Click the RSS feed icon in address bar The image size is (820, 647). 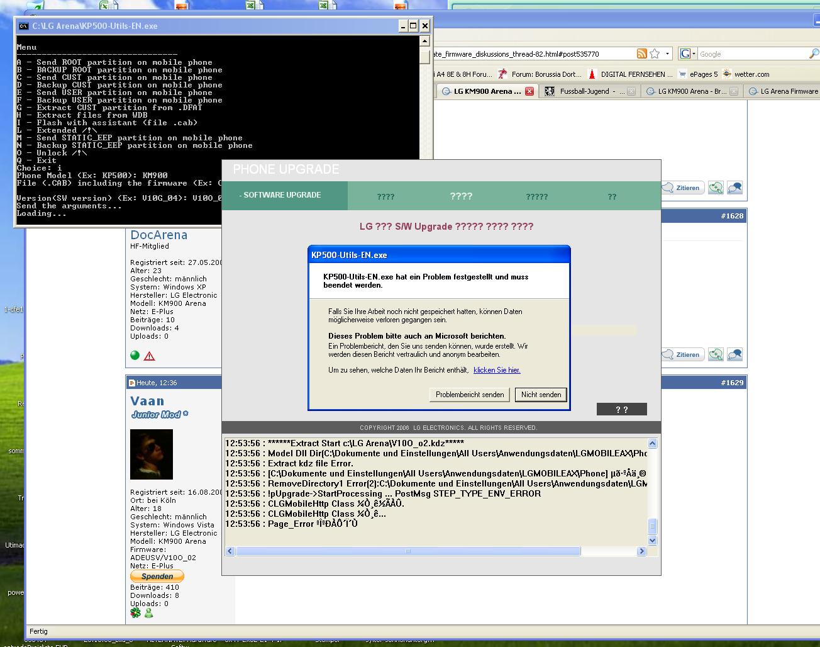pyautogui.click(x=641, y=54)
